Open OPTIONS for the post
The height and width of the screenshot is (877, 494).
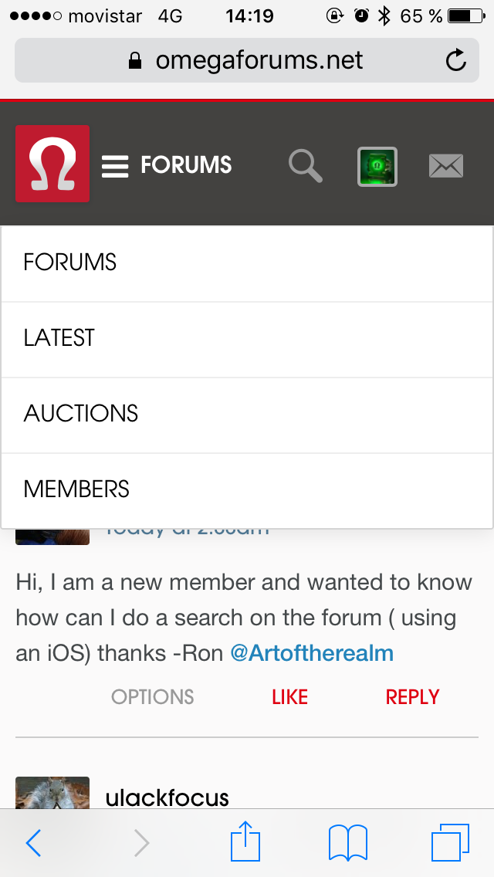153,697
